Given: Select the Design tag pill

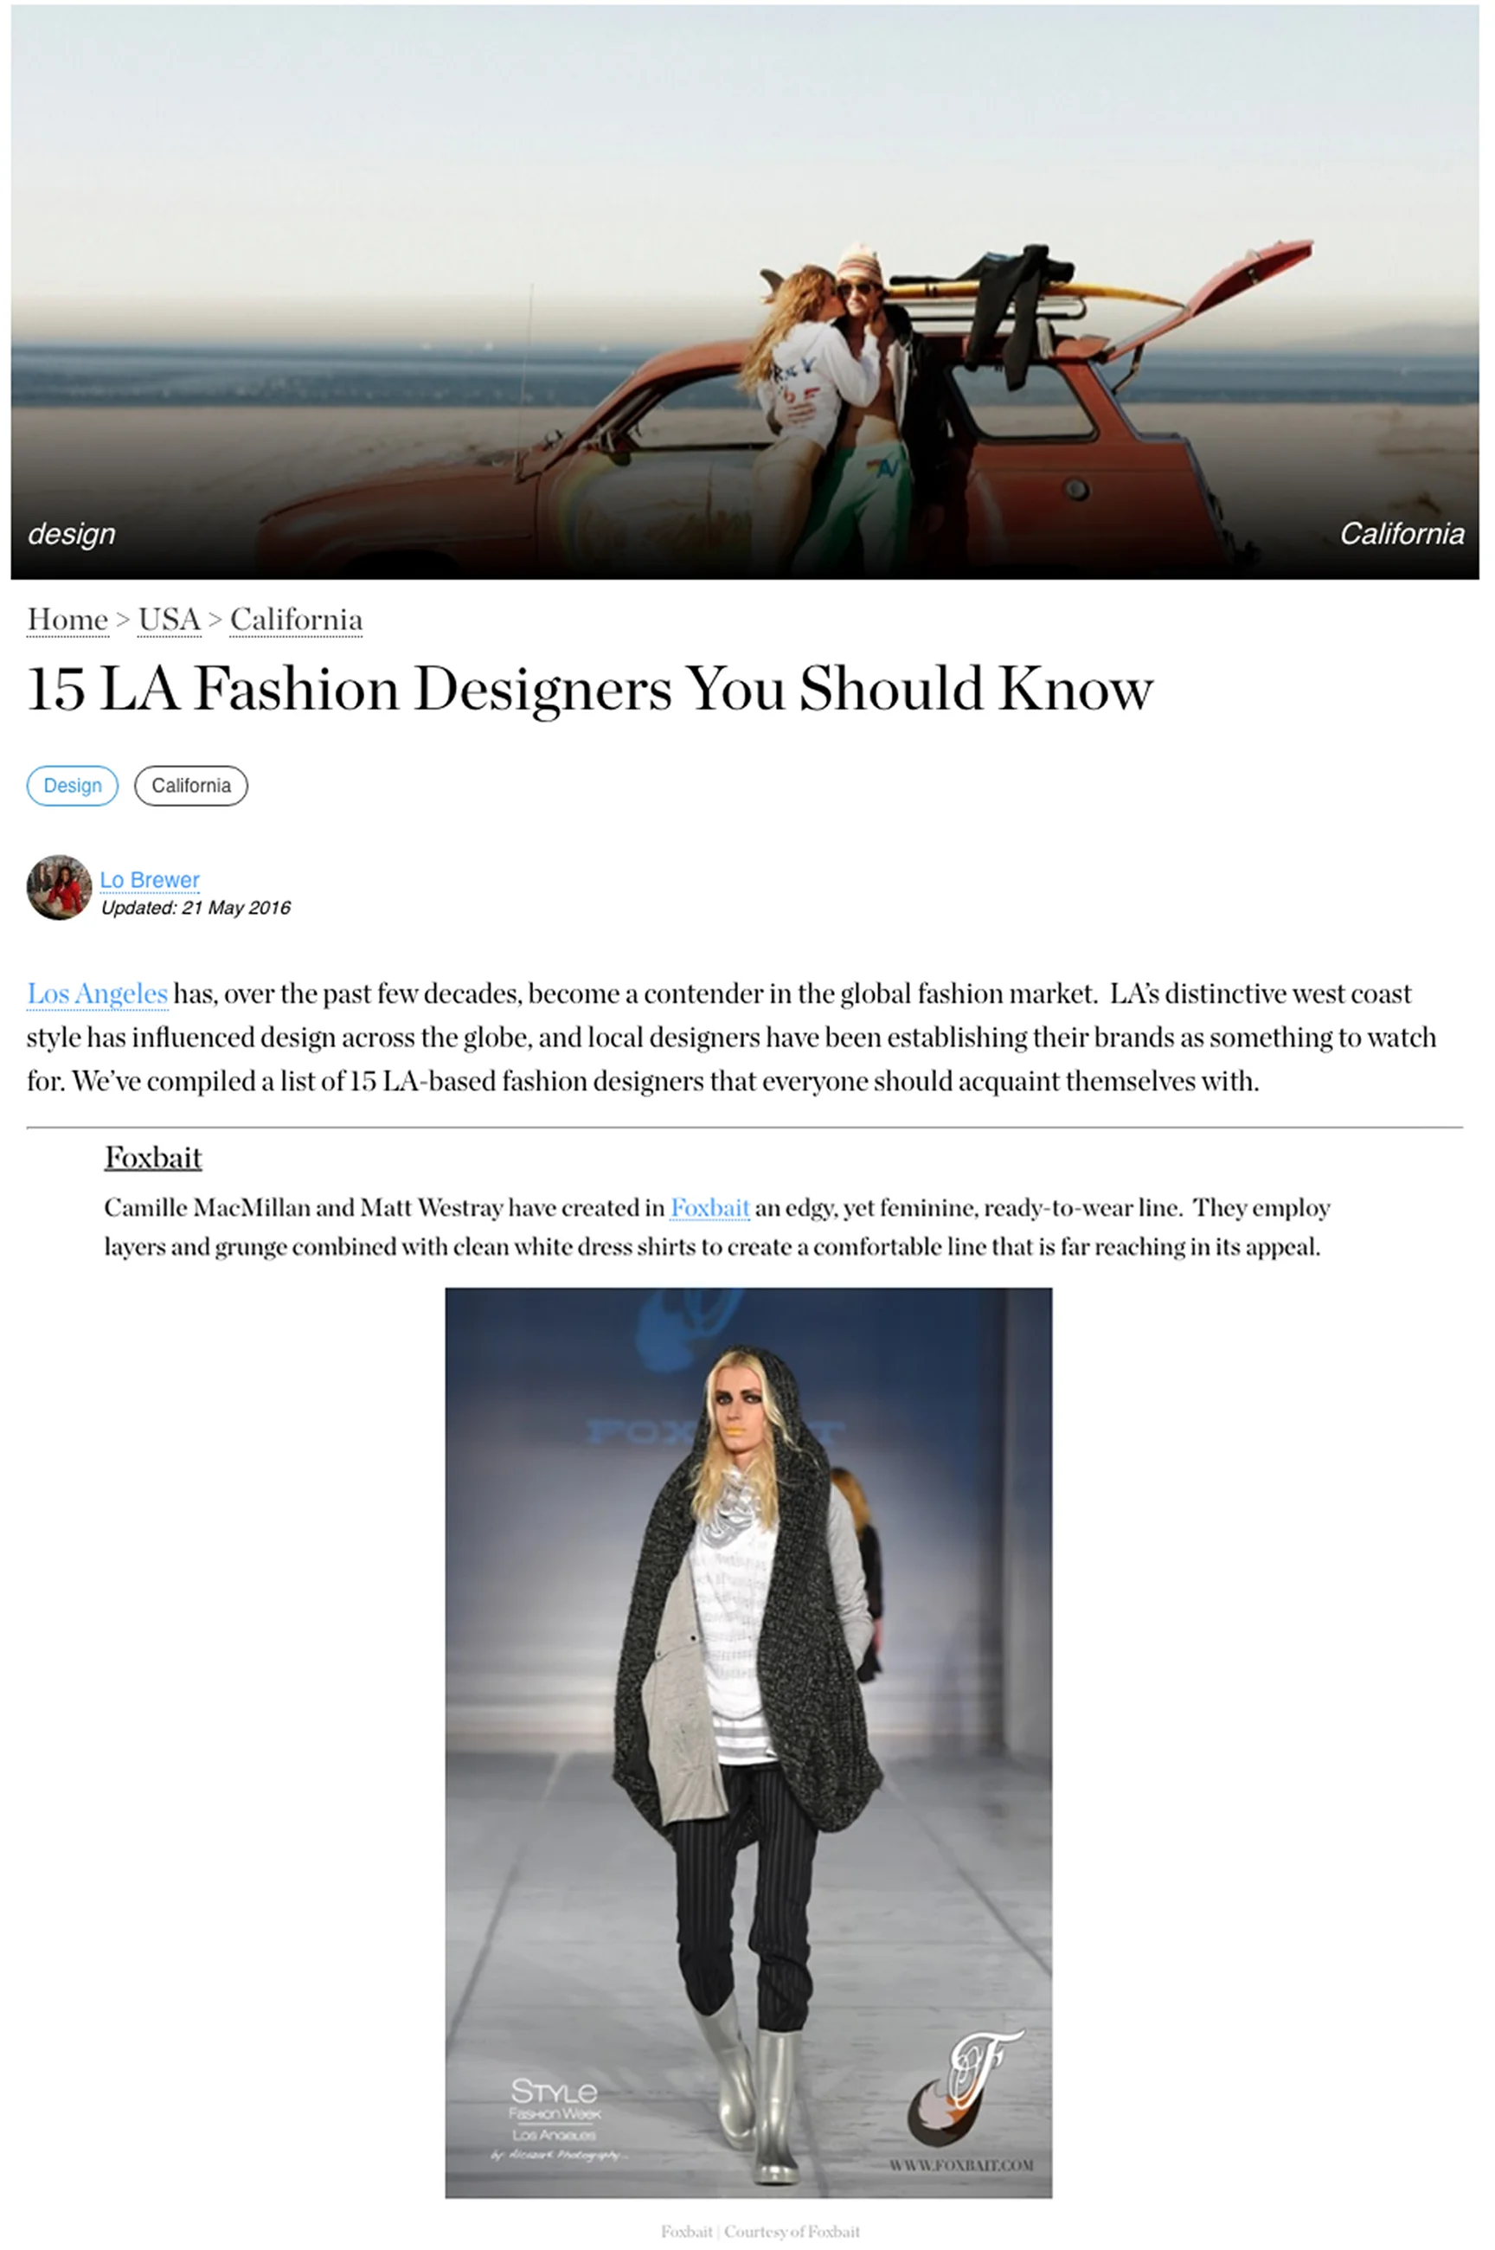Looking at the screenshot, I should 73,786.
